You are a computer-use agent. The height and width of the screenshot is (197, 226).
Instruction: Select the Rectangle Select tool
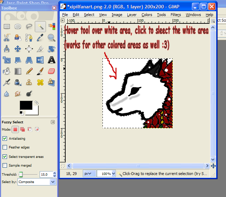[7, 27]
